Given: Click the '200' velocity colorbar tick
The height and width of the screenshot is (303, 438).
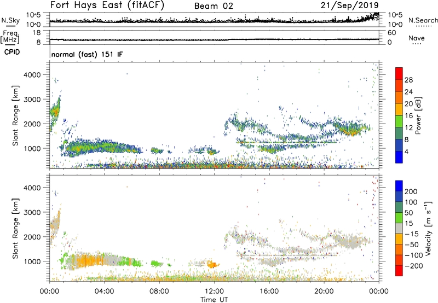Looking at the screenshot, I should click(x=411, y=191).
